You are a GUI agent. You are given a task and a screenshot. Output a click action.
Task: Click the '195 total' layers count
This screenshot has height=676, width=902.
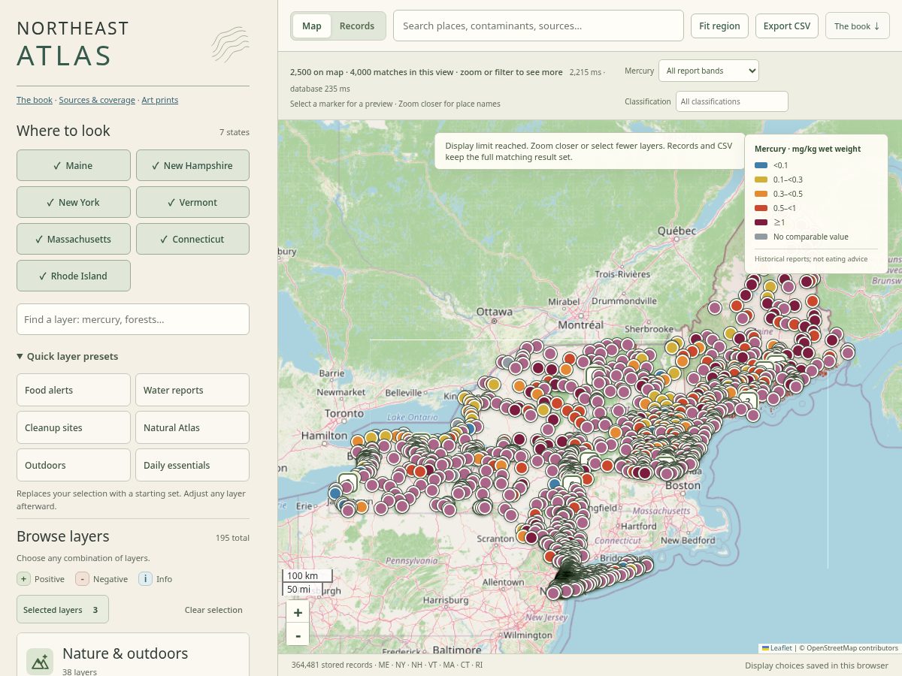232,538
